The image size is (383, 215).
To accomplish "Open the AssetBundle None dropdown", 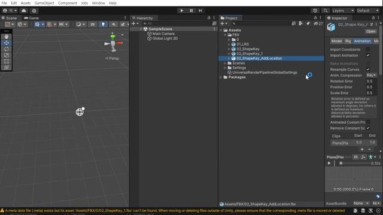I will pyautogui.click(x=361, y=203).
